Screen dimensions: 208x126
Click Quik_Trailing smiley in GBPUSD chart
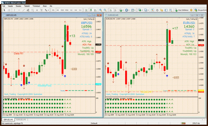pos(94,19)
